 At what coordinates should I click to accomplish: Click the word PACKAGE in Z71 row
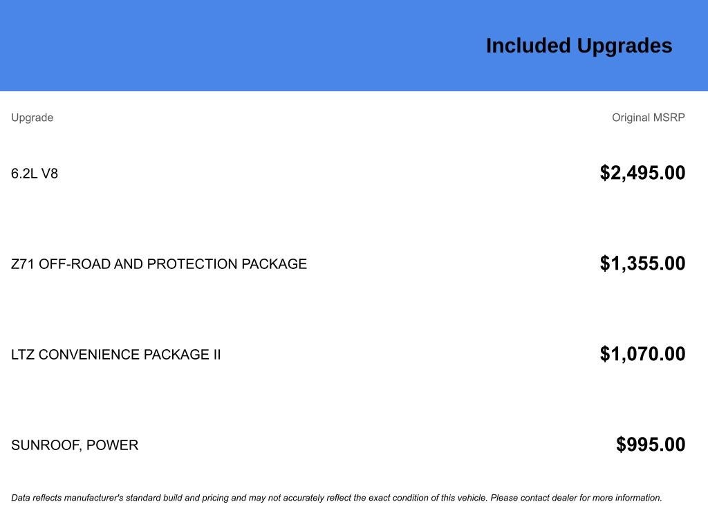click(x=274, y=263)
